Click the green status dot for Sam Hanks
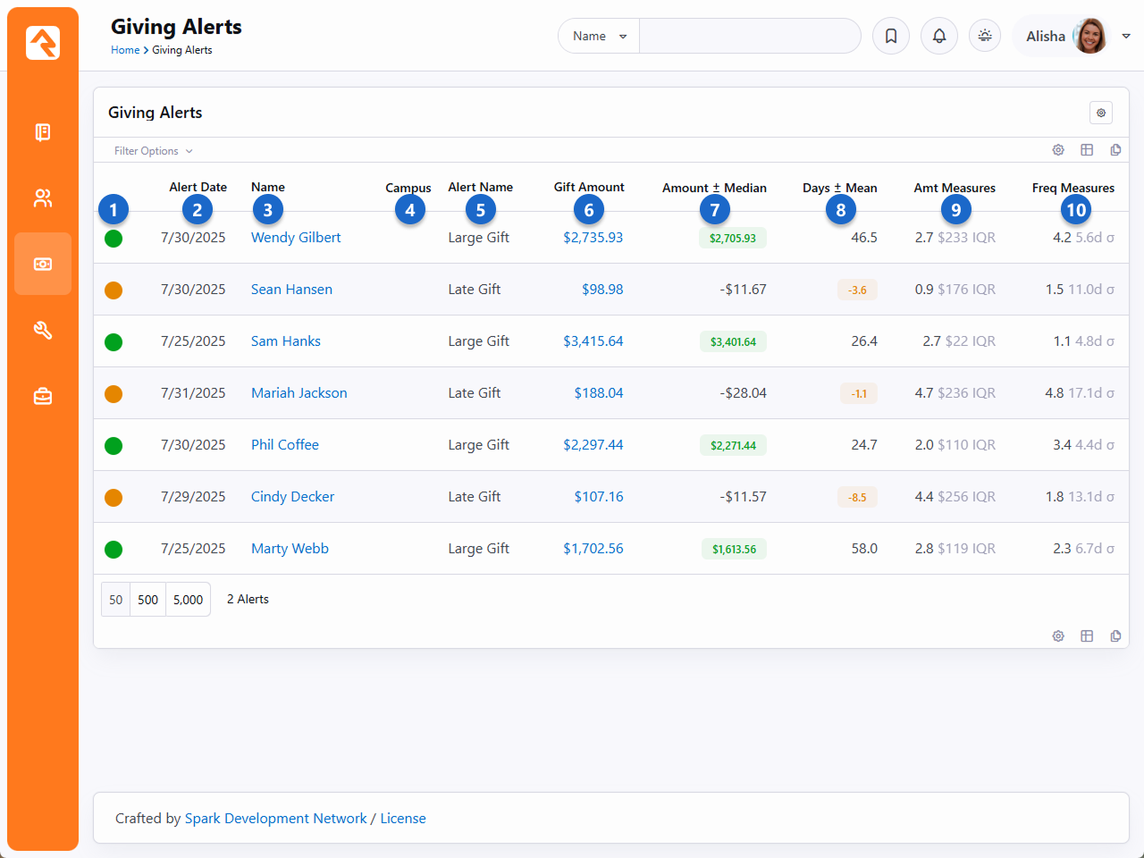This screenshot has height=858, width=1144. (114, 342)
